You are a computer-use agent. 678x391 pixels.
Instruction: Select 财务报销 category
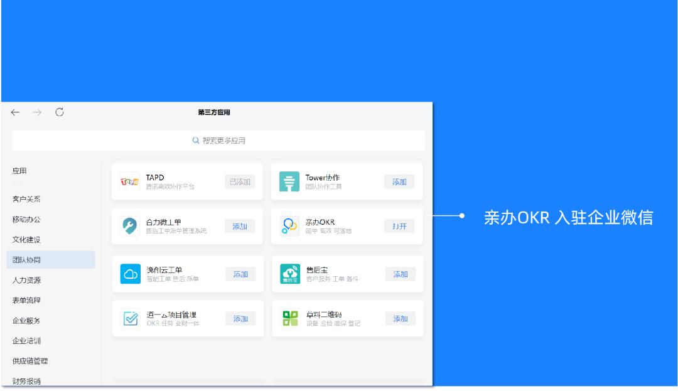point(26,381)
